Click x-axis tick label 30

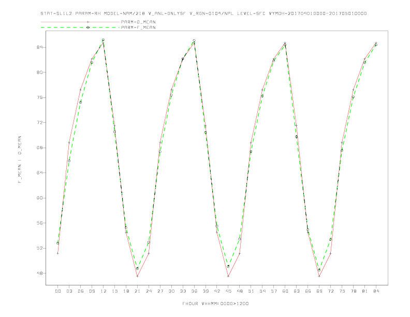(x=171, y=291)
